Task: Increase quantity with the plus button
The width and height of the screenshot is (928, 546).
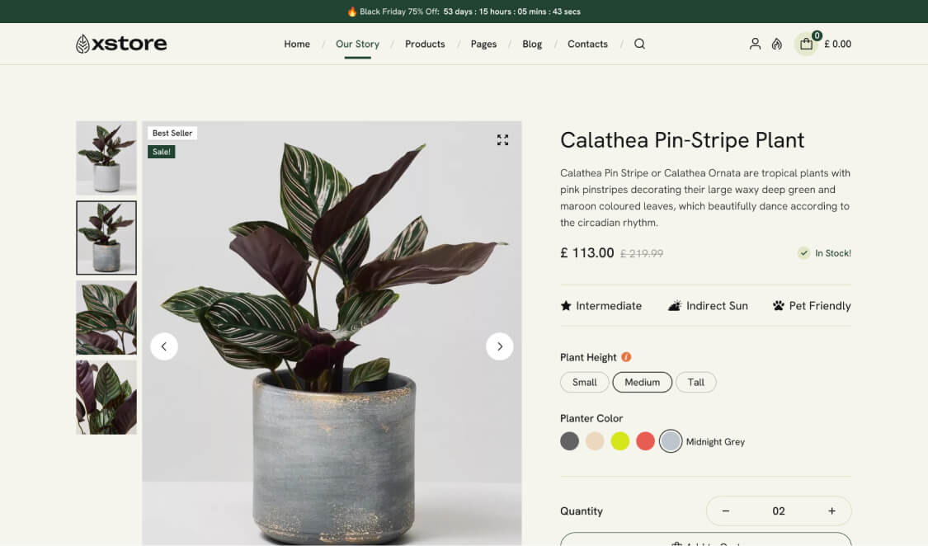Action: pyautogui.click(x=831, y=511)
